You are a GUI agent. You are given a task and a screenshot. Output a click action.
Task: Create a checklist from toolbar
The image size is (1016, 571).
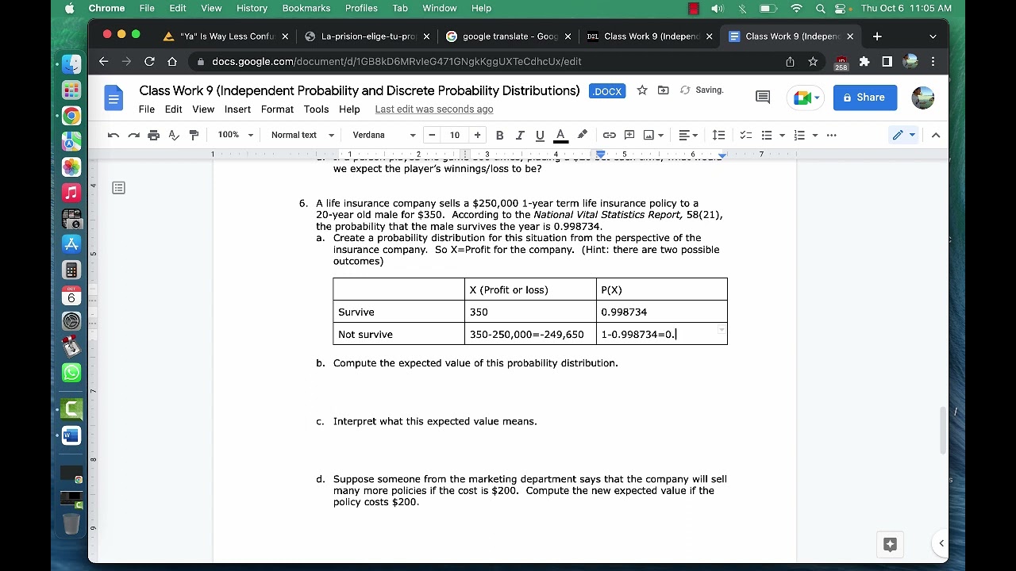tap(745, 135)
